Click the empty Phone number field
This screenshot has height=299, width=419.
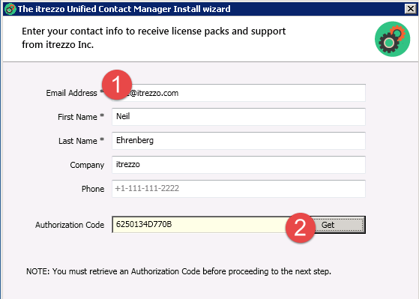click(x=238, y=189)
